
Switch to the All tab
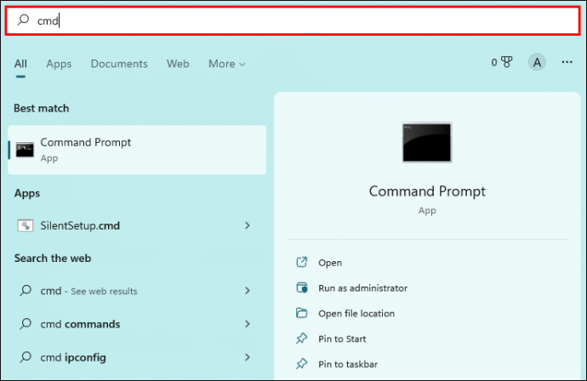coord(20,64)
